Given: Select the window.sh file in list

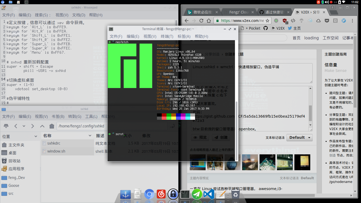Looking at the screenshot, I should point(56,151).
